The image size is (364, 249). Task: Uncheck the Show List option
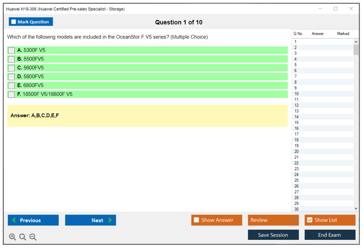pyautogui.click(x=309, y=220)
